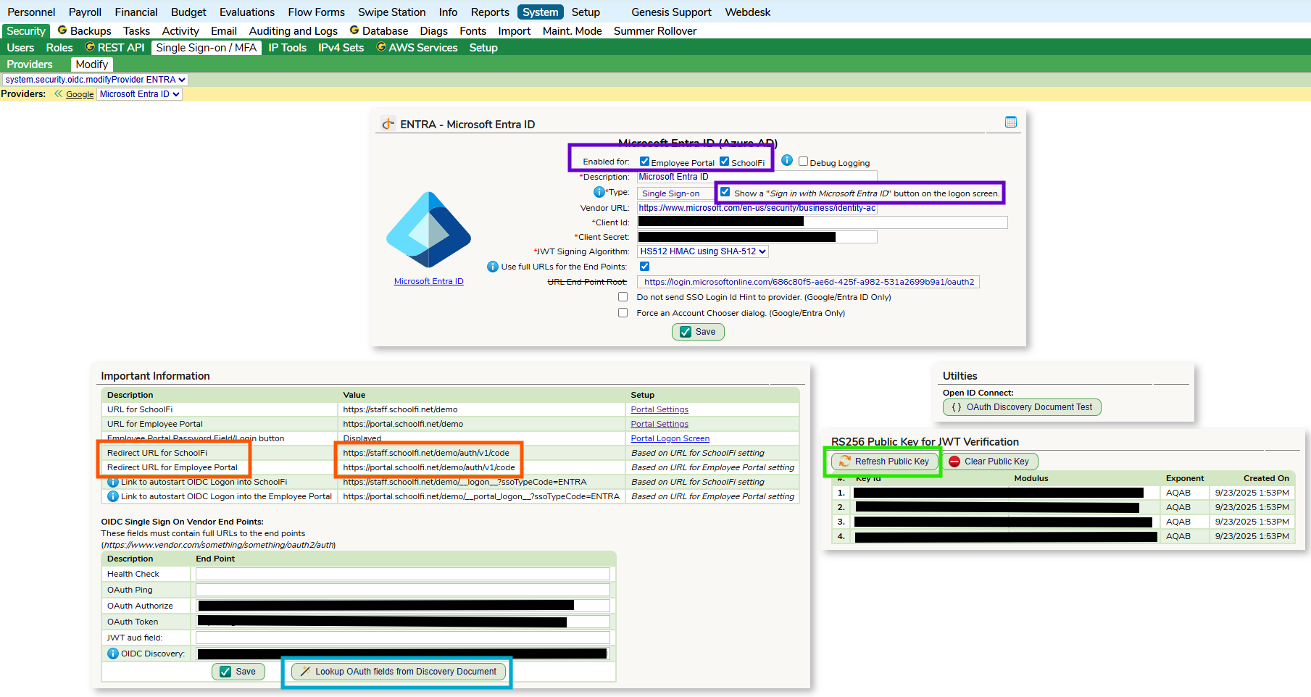The width and height of the screenshot is (1311, 697).
Task: Click the Client Id input field
Action: tap(823, 222)
